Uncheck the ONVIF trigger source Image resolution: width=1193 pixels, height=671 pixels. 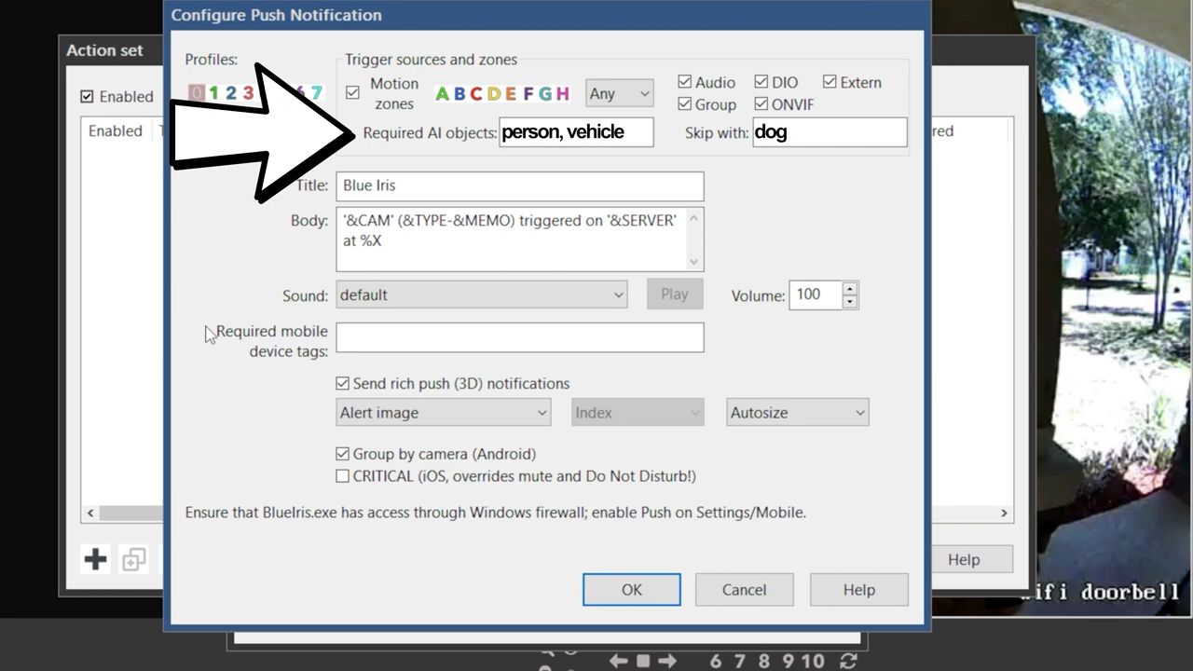pyautogui.click(x=761, y=103)
